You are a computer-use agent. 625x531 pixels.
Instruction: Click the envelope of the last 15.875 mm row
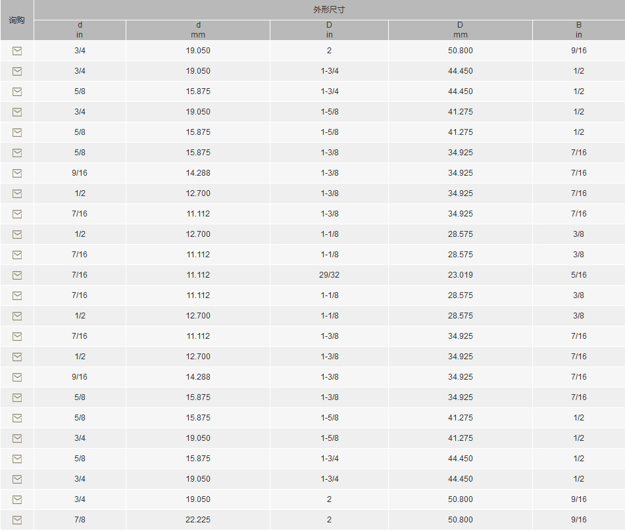coord(17,459)
